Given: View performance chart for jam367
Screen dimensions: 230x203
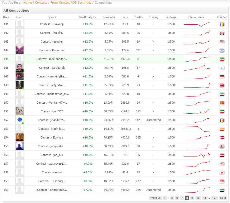Looking at the screenshot, I should (x=197, y=111).
